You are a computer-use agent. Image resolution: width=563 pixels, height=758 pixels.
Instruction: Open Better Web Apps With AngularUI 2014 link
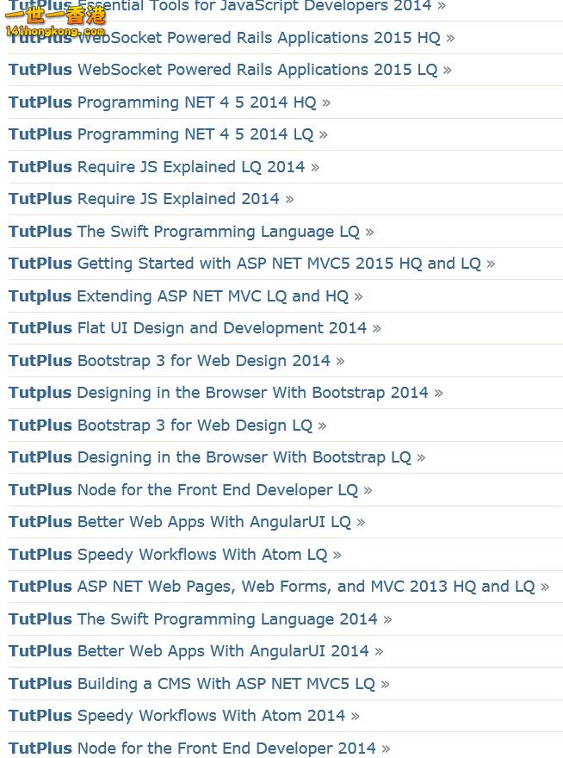pyautogui.click(x=195, y=651)
